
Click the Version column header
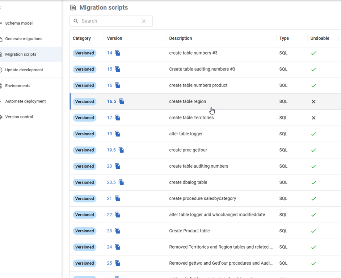pos(114,38)
